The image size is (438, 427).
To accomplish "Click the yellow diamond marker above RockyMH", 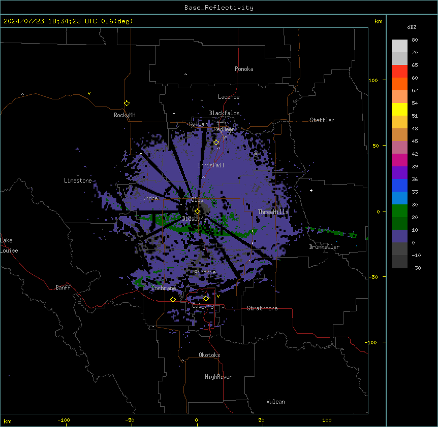I will click(x=127, y=103).
